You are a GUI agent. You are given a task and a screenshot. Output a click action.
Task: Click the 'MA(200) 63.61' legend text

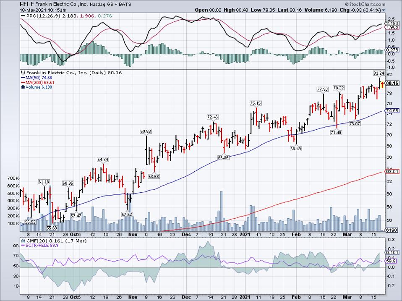(x=40, y=83)
